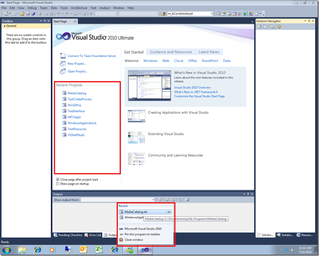Open Visual Studio 2010 from the taskbar

pyautogui.click(x=144, y=250)
